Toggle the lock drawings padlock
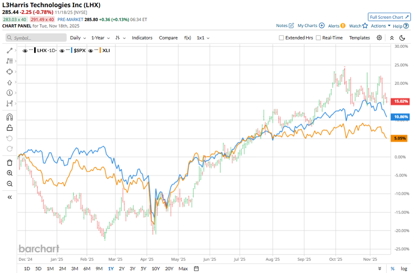The width and height of the screenshot is (412, 273). click(x=10, y=128)
